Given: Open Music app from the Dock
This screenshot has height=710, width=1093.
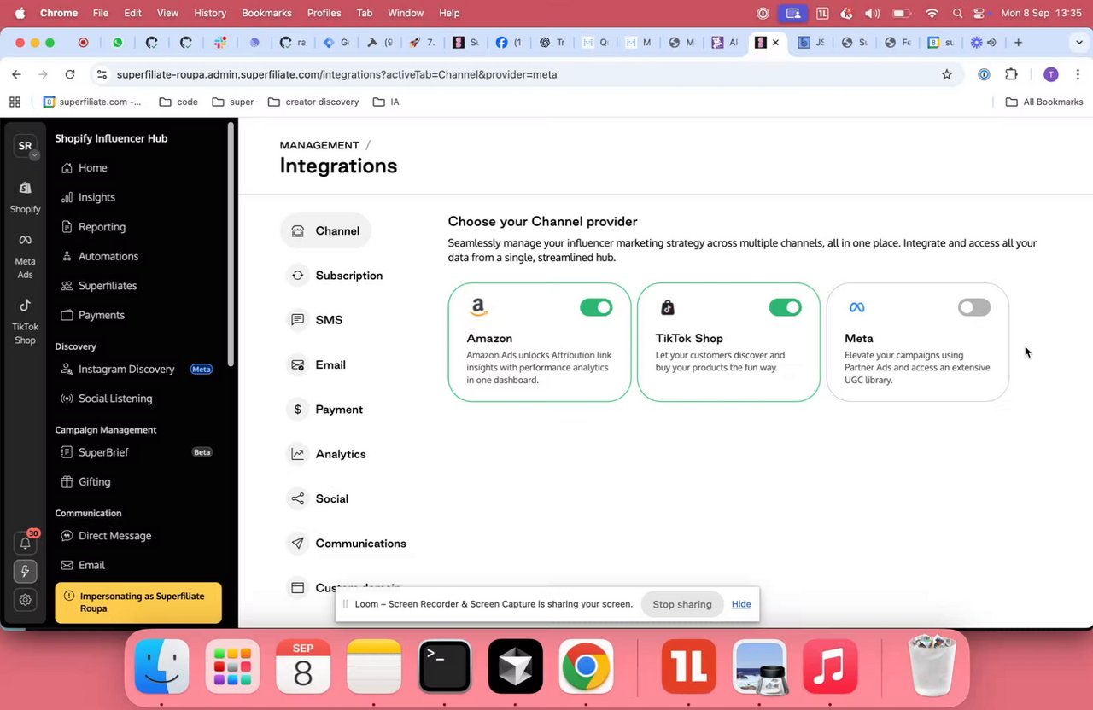Looking at the screenshot, I should pyautogui.click(x=829, y=666).
